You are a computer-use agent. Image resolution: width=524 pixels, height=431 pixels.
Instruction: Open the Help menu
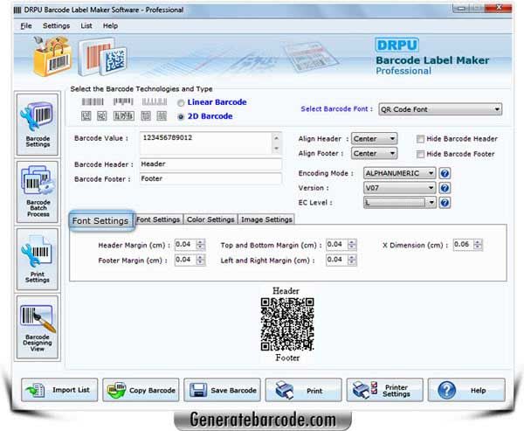(x=110, y=25)
